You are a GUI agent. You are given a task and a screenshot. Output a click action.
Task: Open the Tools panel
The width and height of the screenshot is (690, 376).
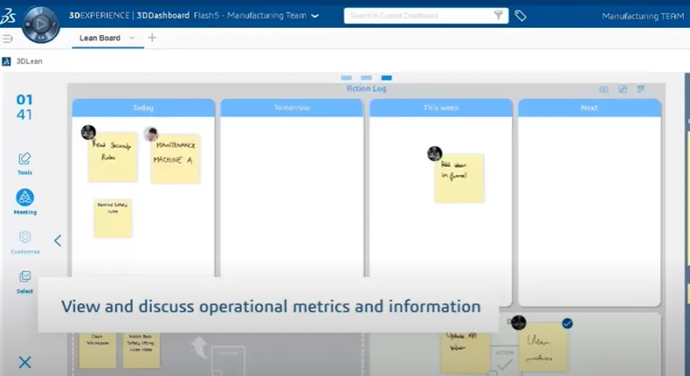[x=24, y=163]
